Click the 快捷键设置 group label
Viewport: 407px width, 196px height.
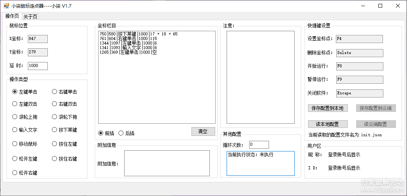pyautogui.click(x=319, y=25)
